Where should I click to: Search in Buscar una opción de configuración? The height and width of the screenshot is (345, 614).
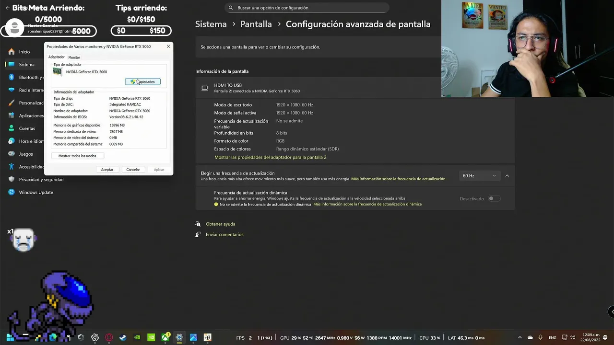coord(307,8)
